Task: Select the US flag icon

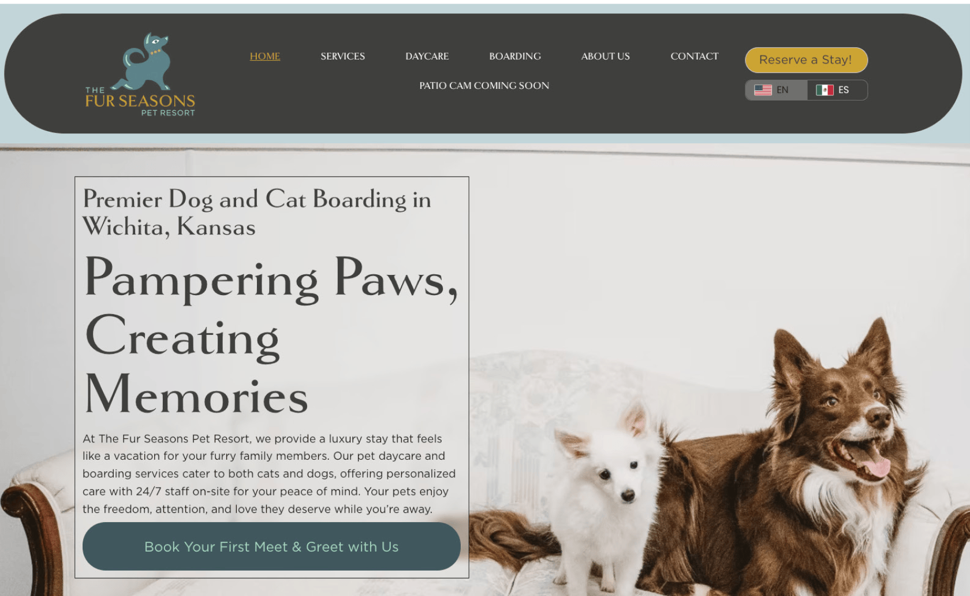Action: [763, 90]
